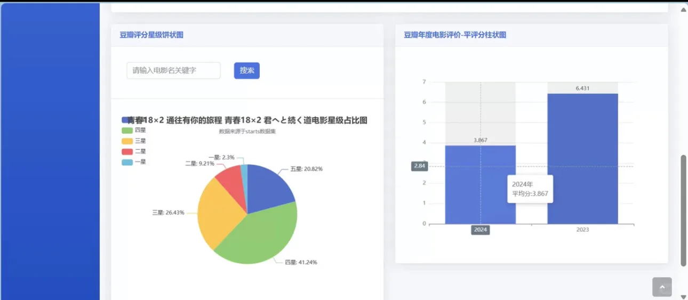Click the 五星: 20.82% label

click(x=306, y=169)
